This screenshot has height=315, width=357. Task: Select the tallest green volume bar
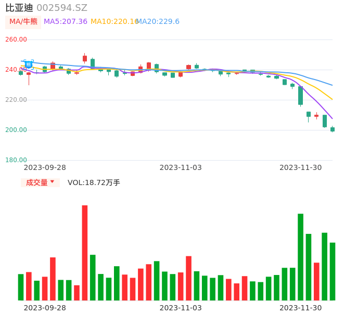tap(301, 257)
